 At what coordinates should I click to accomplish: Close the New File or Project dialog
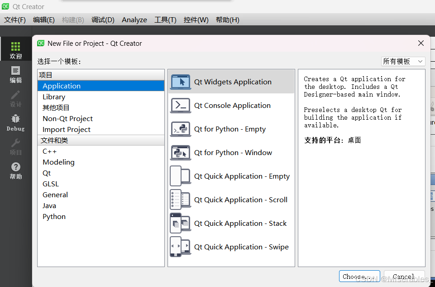coord(421,43)
